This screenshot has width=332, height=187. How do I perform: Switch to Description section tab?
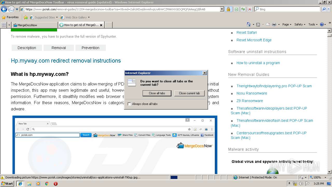(27, 48)
